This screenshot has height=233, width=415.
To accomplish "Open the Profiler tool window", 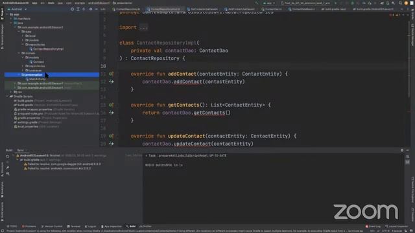I will click(145, 227).
